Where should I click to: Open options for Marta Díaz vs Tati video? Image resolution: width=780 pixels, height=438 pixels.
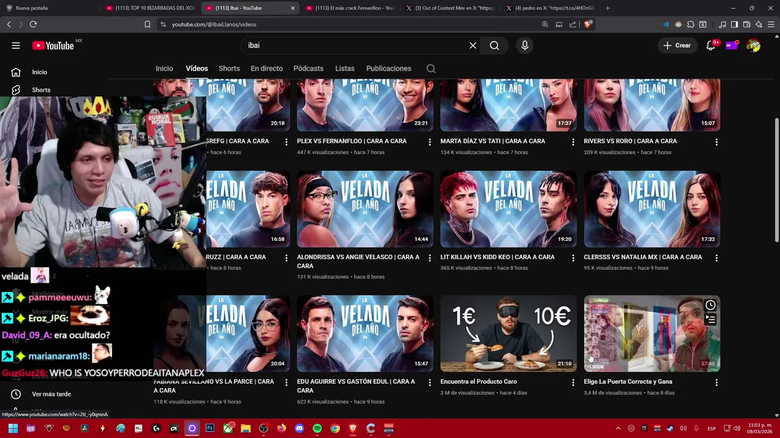pos(573,142)
